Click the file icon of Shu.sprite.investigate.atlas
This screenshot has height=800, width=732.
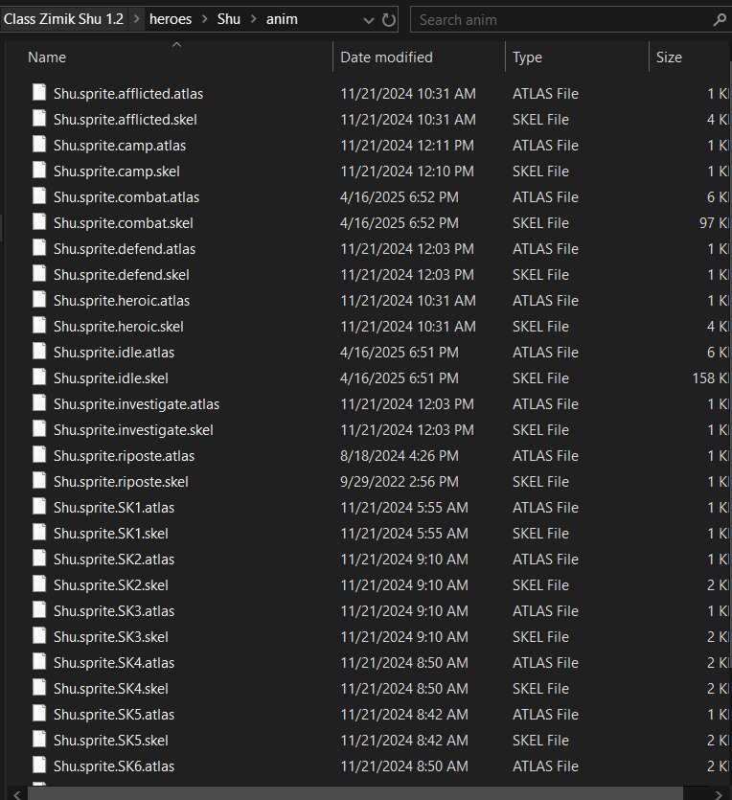pyautogui.click(x=39, y=403)
